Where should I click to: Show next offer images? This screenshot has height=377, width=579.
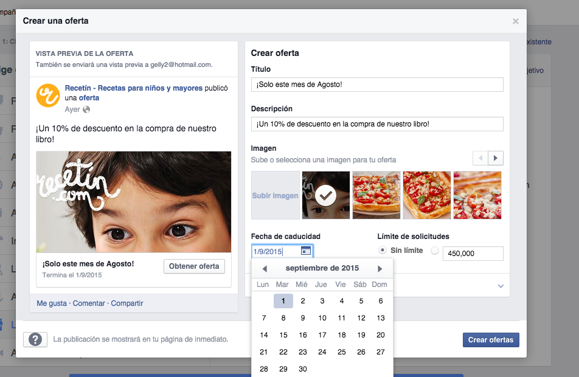[496, 159]
